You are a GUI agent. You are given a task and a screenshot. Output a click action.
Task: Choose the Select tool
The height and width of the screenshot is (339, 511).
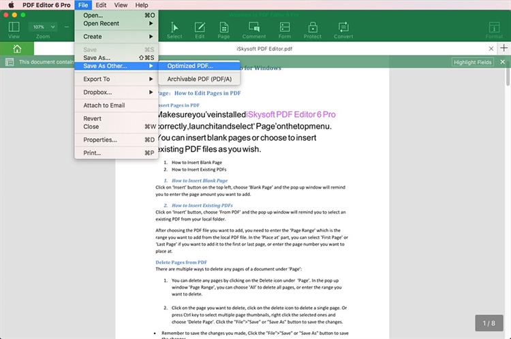pos(174,31)
